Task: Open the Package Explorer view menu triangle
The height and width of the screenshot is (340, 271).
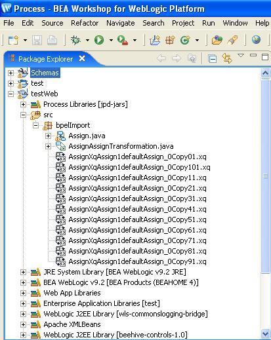Action: coord(241,56)
